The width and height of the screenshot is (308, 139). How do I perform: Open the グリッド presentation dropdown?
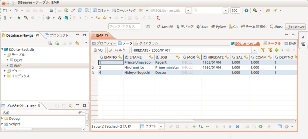(161, 126)
